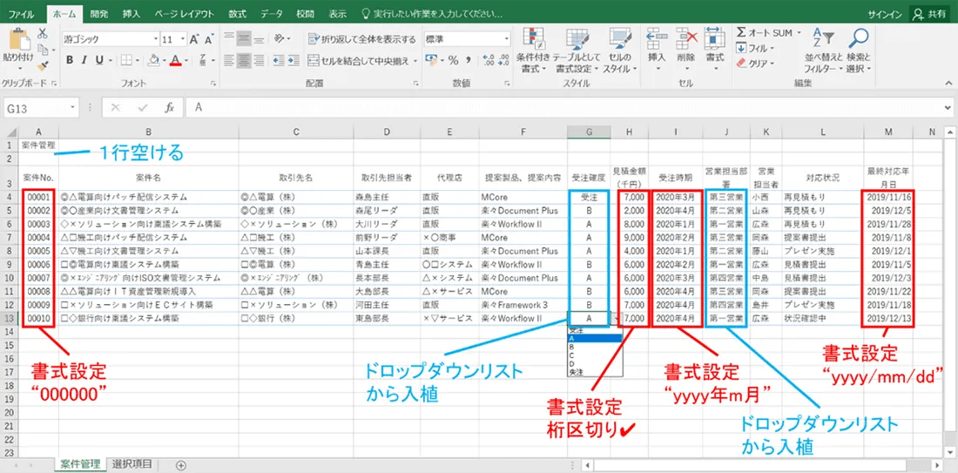Open 並べ替えとフィルター sort and filter

coord(824,51)
